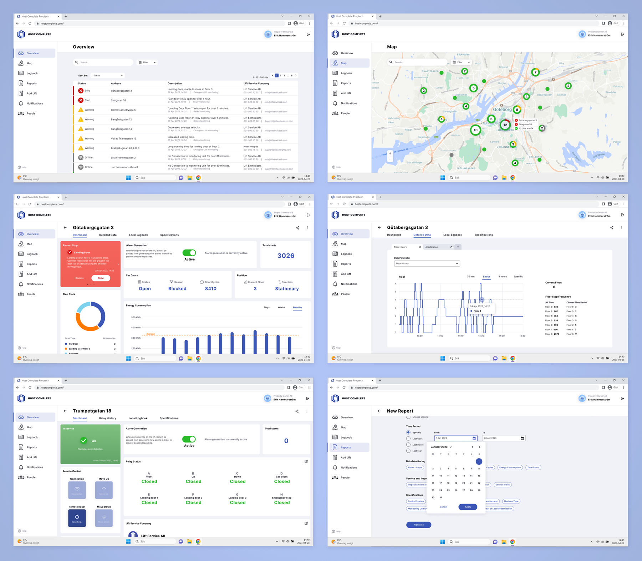Toggle Alarm Generation switch on Trumpetgatan 18

[189, 439]
